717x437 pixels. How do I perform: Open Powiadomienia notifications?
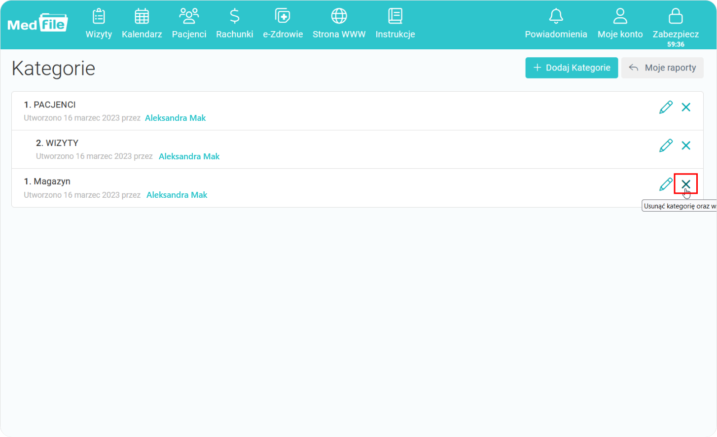click(x=556, y=24)
